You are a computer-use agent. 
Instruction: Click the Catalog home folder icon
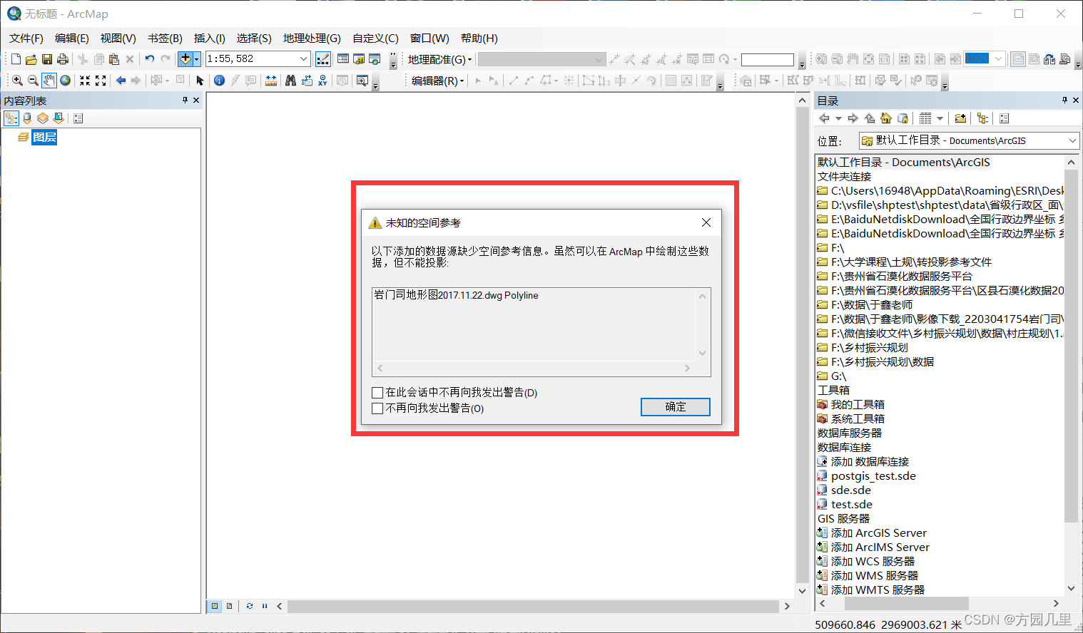[886, 118]
